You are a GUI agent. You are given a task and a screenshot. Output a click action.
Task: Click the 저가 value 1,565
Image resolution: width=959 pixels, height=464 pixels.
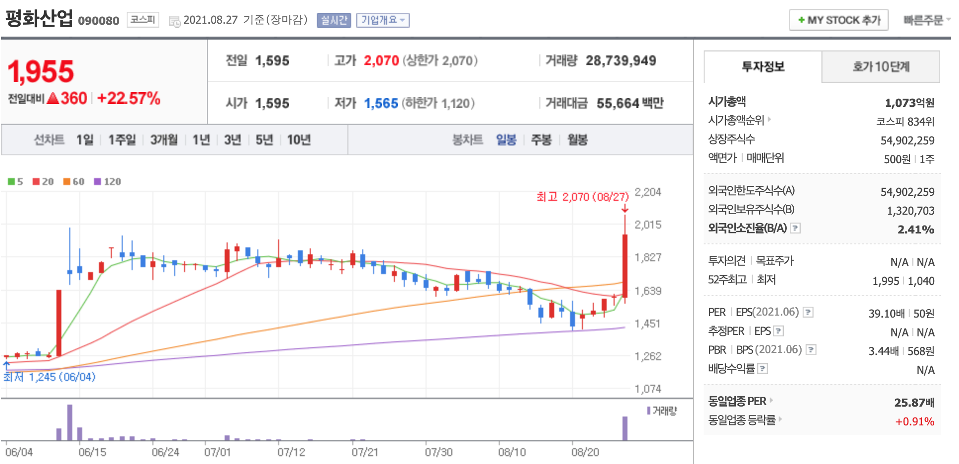point(381,103)
